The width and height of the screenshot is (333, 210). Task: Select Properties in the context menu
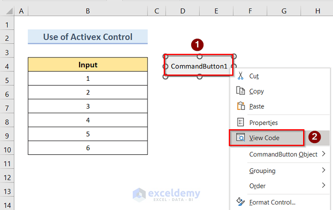[x=263, y=123]
